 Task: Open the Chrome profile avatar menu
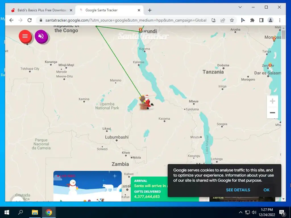click(271, 20)
